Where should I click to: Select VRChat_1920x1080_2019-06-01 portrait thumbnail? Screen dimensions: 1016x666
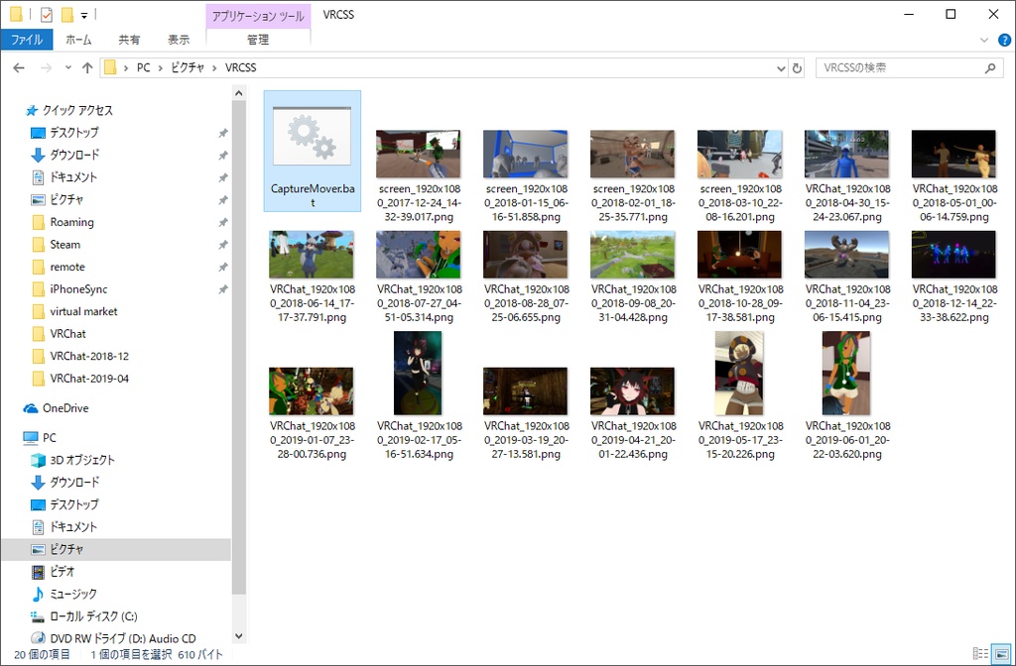(x=846, y=374)
